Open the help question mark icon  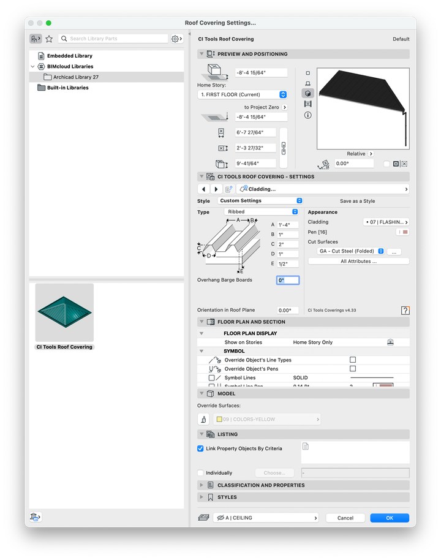point(405,311)
